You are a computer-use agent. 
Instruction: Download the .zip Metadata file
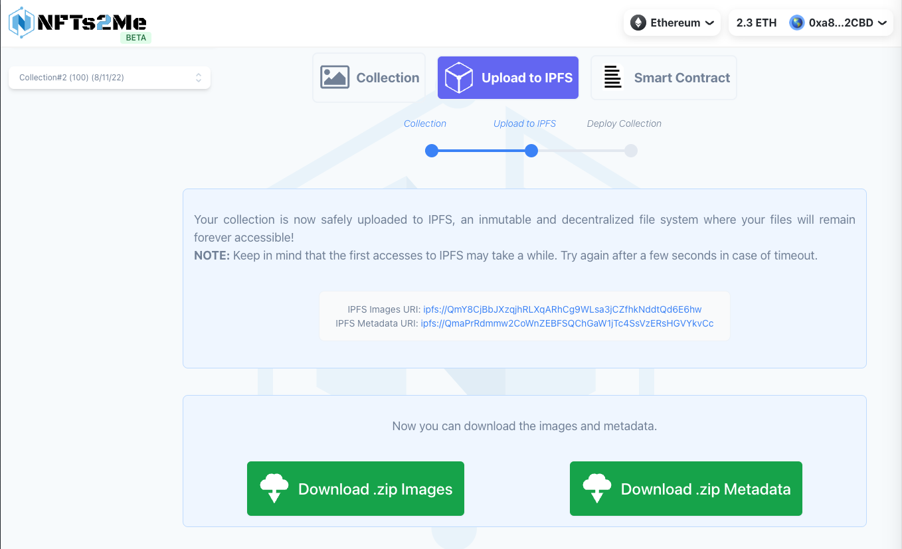point(685,489)
